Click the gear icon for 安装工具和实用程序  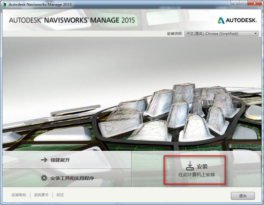coord(44,178)
